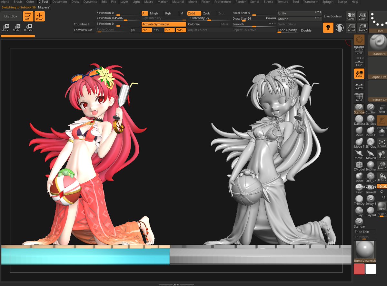Open the Preferences menu
The image size is (387, 286).
click(223, 2)
